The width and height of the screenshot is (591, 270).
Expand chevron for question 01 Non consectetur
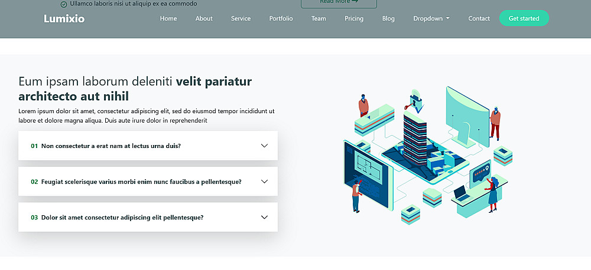coord(264,146)
